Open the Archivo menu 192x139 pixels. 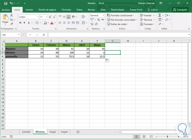tap(6, 10)
